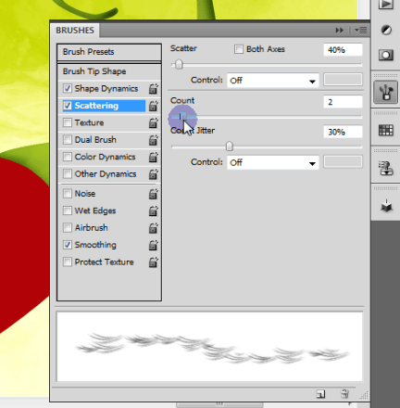
Task: Click the Count value field showing 2
Action: [343, 102]
